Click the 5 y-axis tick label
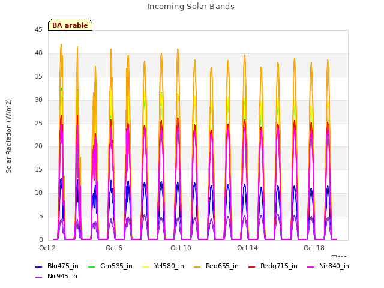Viewport: 384px width, 288px height. (x=41, y=216)
